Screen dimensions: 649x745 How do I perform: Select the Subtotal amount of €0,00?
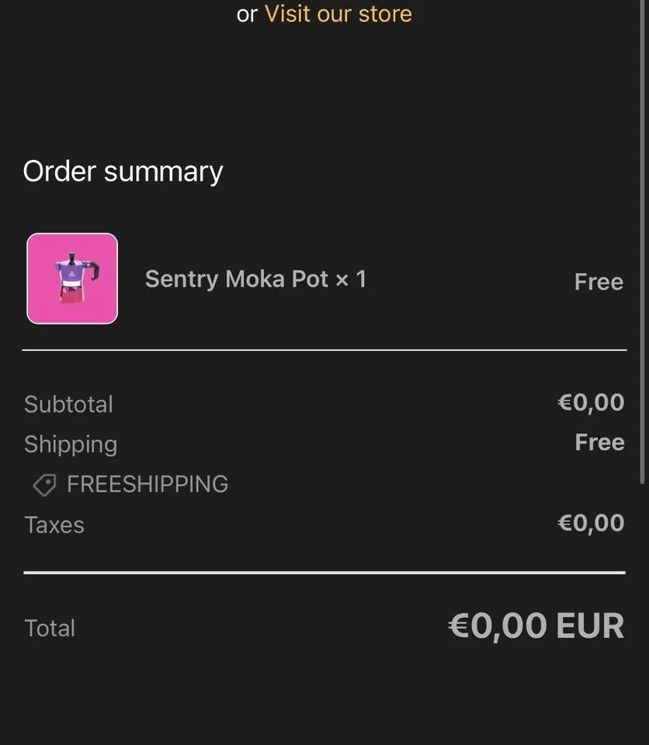[591, 402]
